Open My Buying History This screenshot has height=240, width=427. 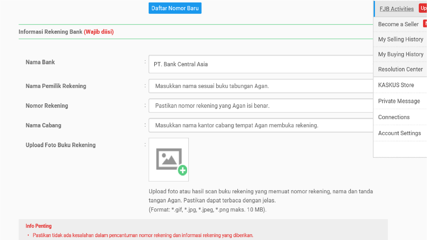[401, 54]
